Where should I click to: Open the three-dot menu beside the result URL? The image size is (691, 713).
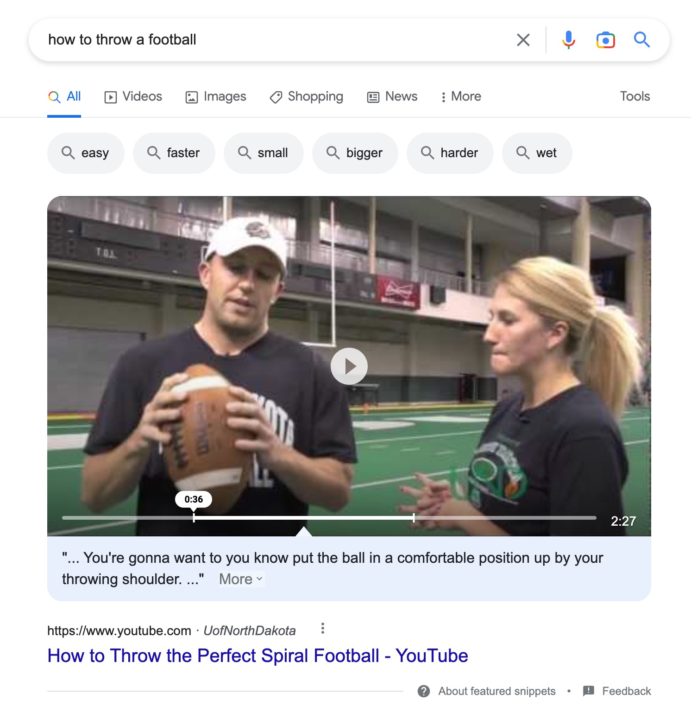click(x=323, y=629)
